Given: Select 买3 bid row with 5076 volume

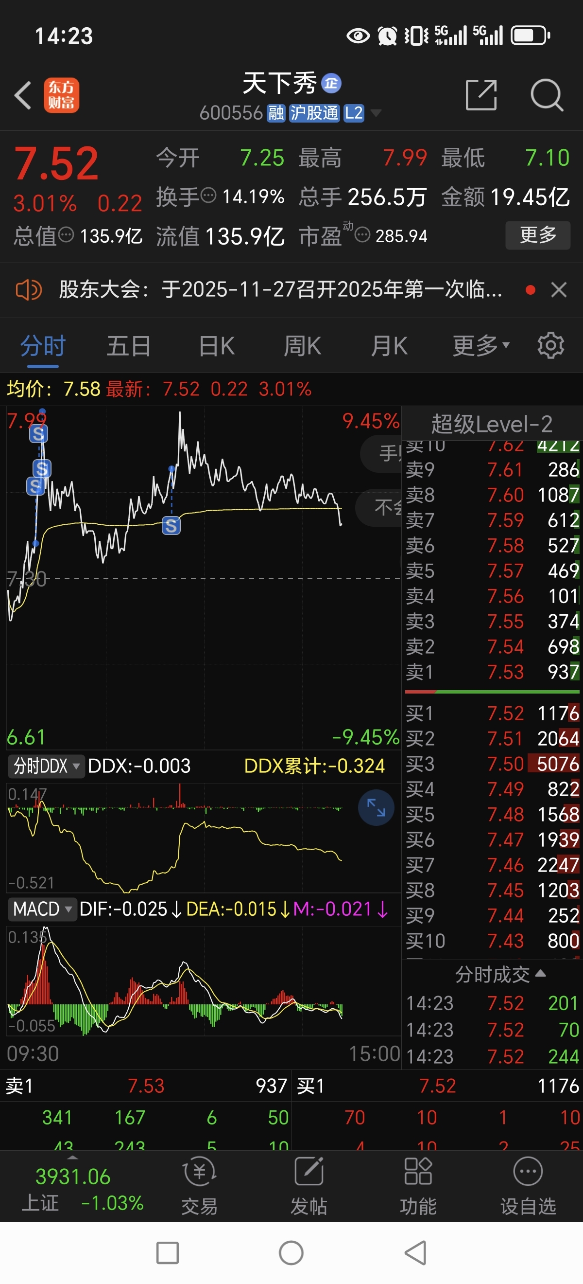Looking at the screenshot, I should tap(492, 764).
